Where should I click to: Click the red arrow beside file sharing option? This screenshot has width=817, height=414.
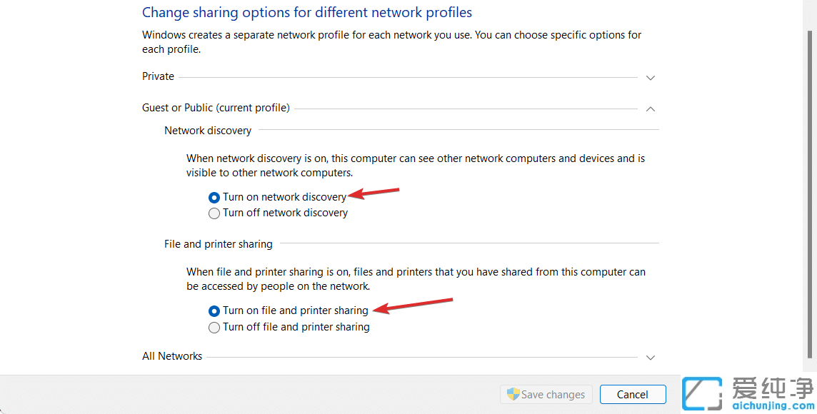click(x=414, y=306)
